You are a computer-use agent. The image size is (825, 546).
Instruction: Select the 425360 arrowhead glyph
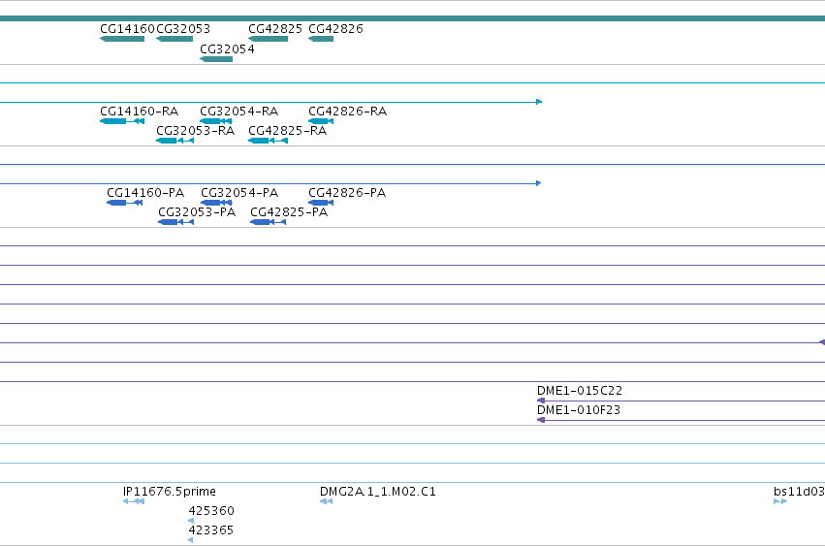pos(190,521)
